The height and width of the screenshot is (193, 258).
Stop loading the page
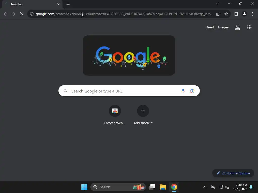(22, 14)
